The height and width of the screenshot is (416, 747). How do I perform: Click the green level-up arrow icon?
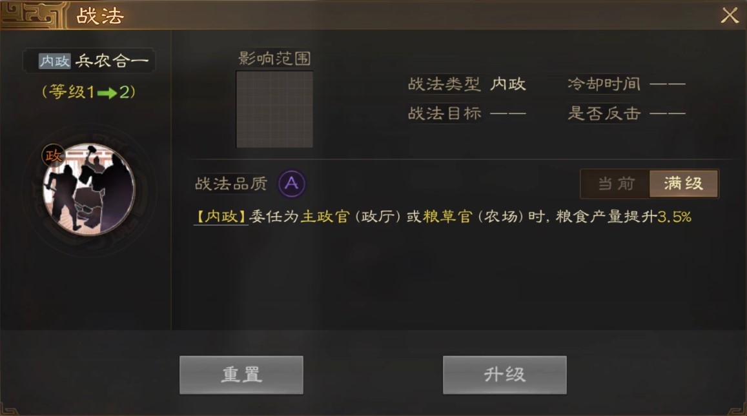coord(107,93)
